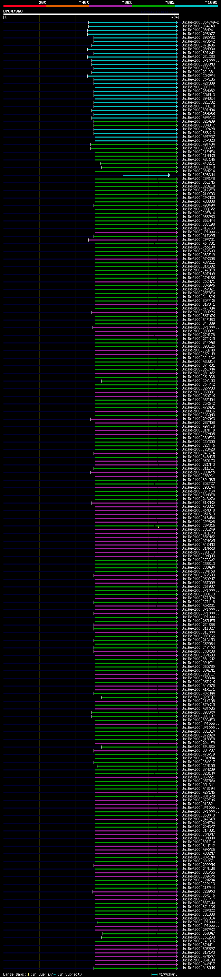Click label UniRef100_Q6LIM5
The width and height of the screenshot is (221, 977).
click(x=198, y=182)
